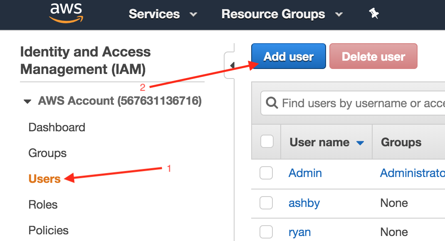Click the pin shortcut icon in header
This screenshot has width=445, height=241.
point(374,14)
